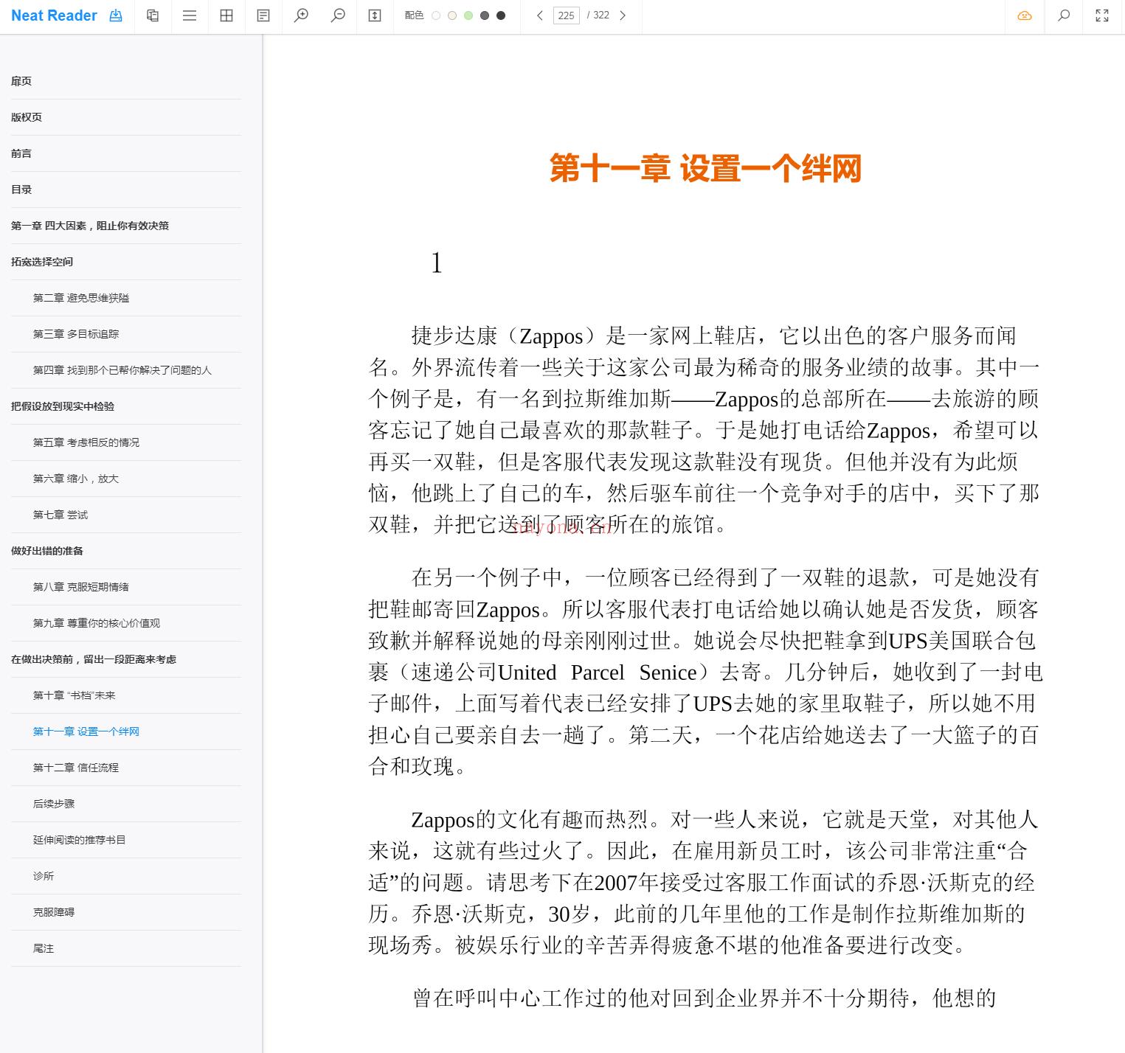Image resolution: width=1125 pixels, height=1053 pixels.
Task: Enter fullscreen mode icon
Action: (1102, 15)
